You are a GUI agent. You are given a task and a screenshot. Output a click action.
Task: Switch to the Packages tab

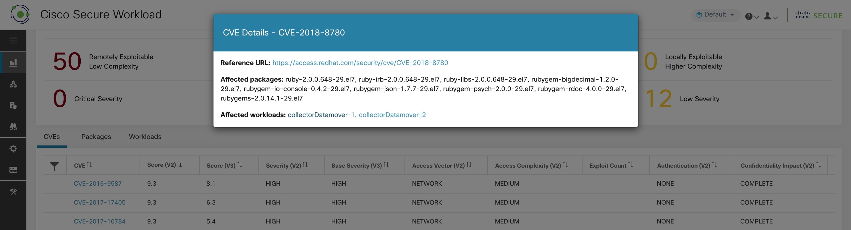(96, 137)
